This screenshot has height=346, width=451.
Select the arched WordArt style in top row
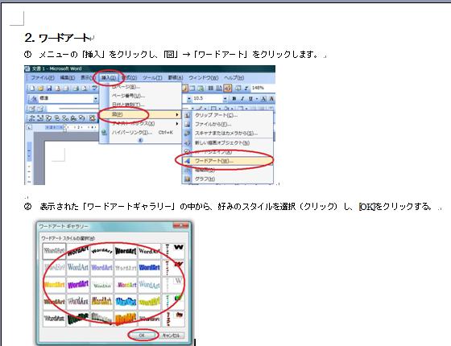tap(101, 251)
